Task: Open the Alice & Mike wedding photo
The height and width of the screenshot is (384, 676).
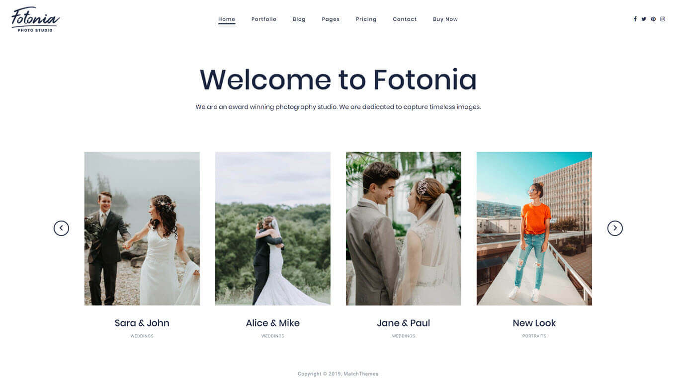Action: pyautogui.click(x=273, y=229)
